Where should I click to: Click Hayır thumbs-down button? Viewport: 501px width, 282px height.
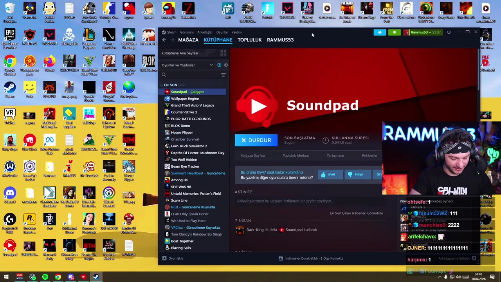point(357,174)
